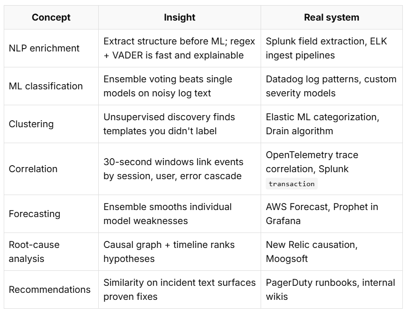Click the Insight column header
This screenshot has height=312, width=408.
(x=180, y=17)
